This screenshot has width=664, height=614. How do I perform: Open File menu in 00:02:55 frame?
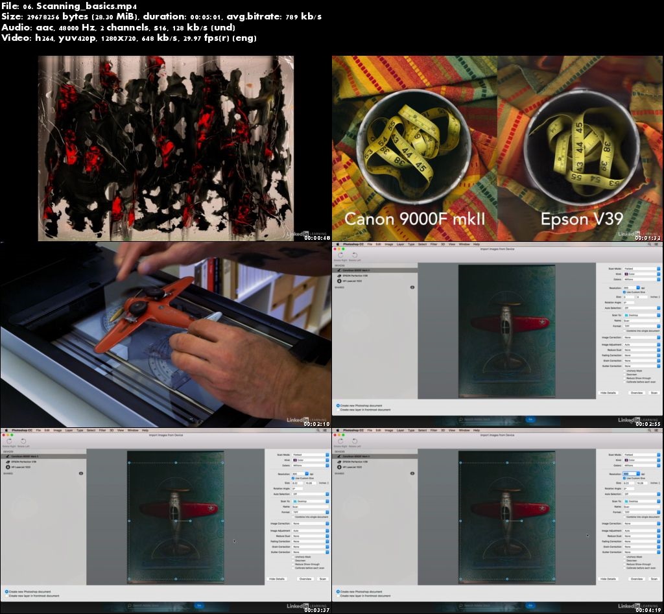coord(370,244)
